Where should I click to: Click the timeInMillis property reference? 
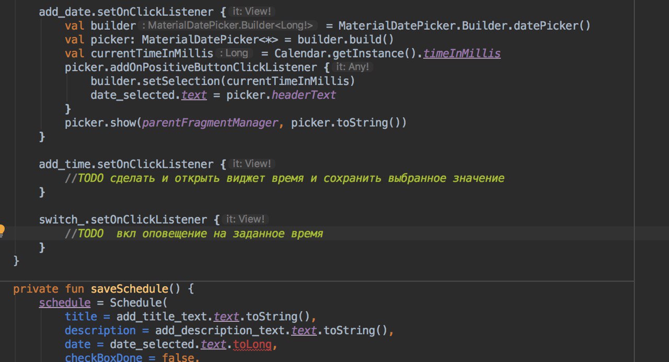(462, 53)
